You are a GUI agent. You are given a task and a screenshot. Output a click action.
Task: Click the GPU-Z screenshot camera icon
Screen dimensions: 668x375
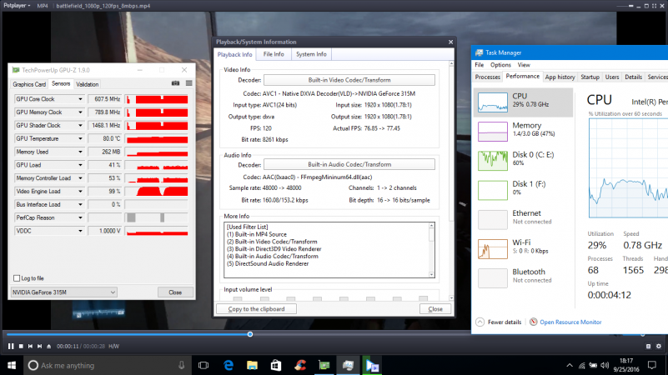pos(175,83)
